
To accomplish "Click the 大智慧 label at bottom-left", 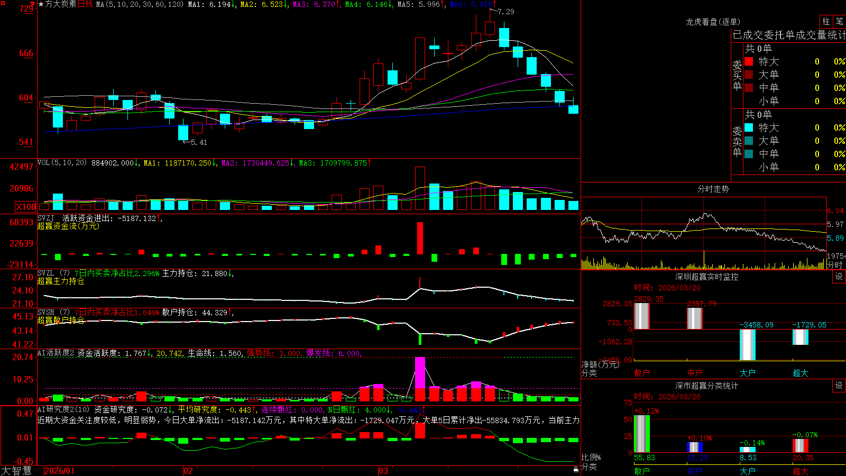I will click(16, 471).
